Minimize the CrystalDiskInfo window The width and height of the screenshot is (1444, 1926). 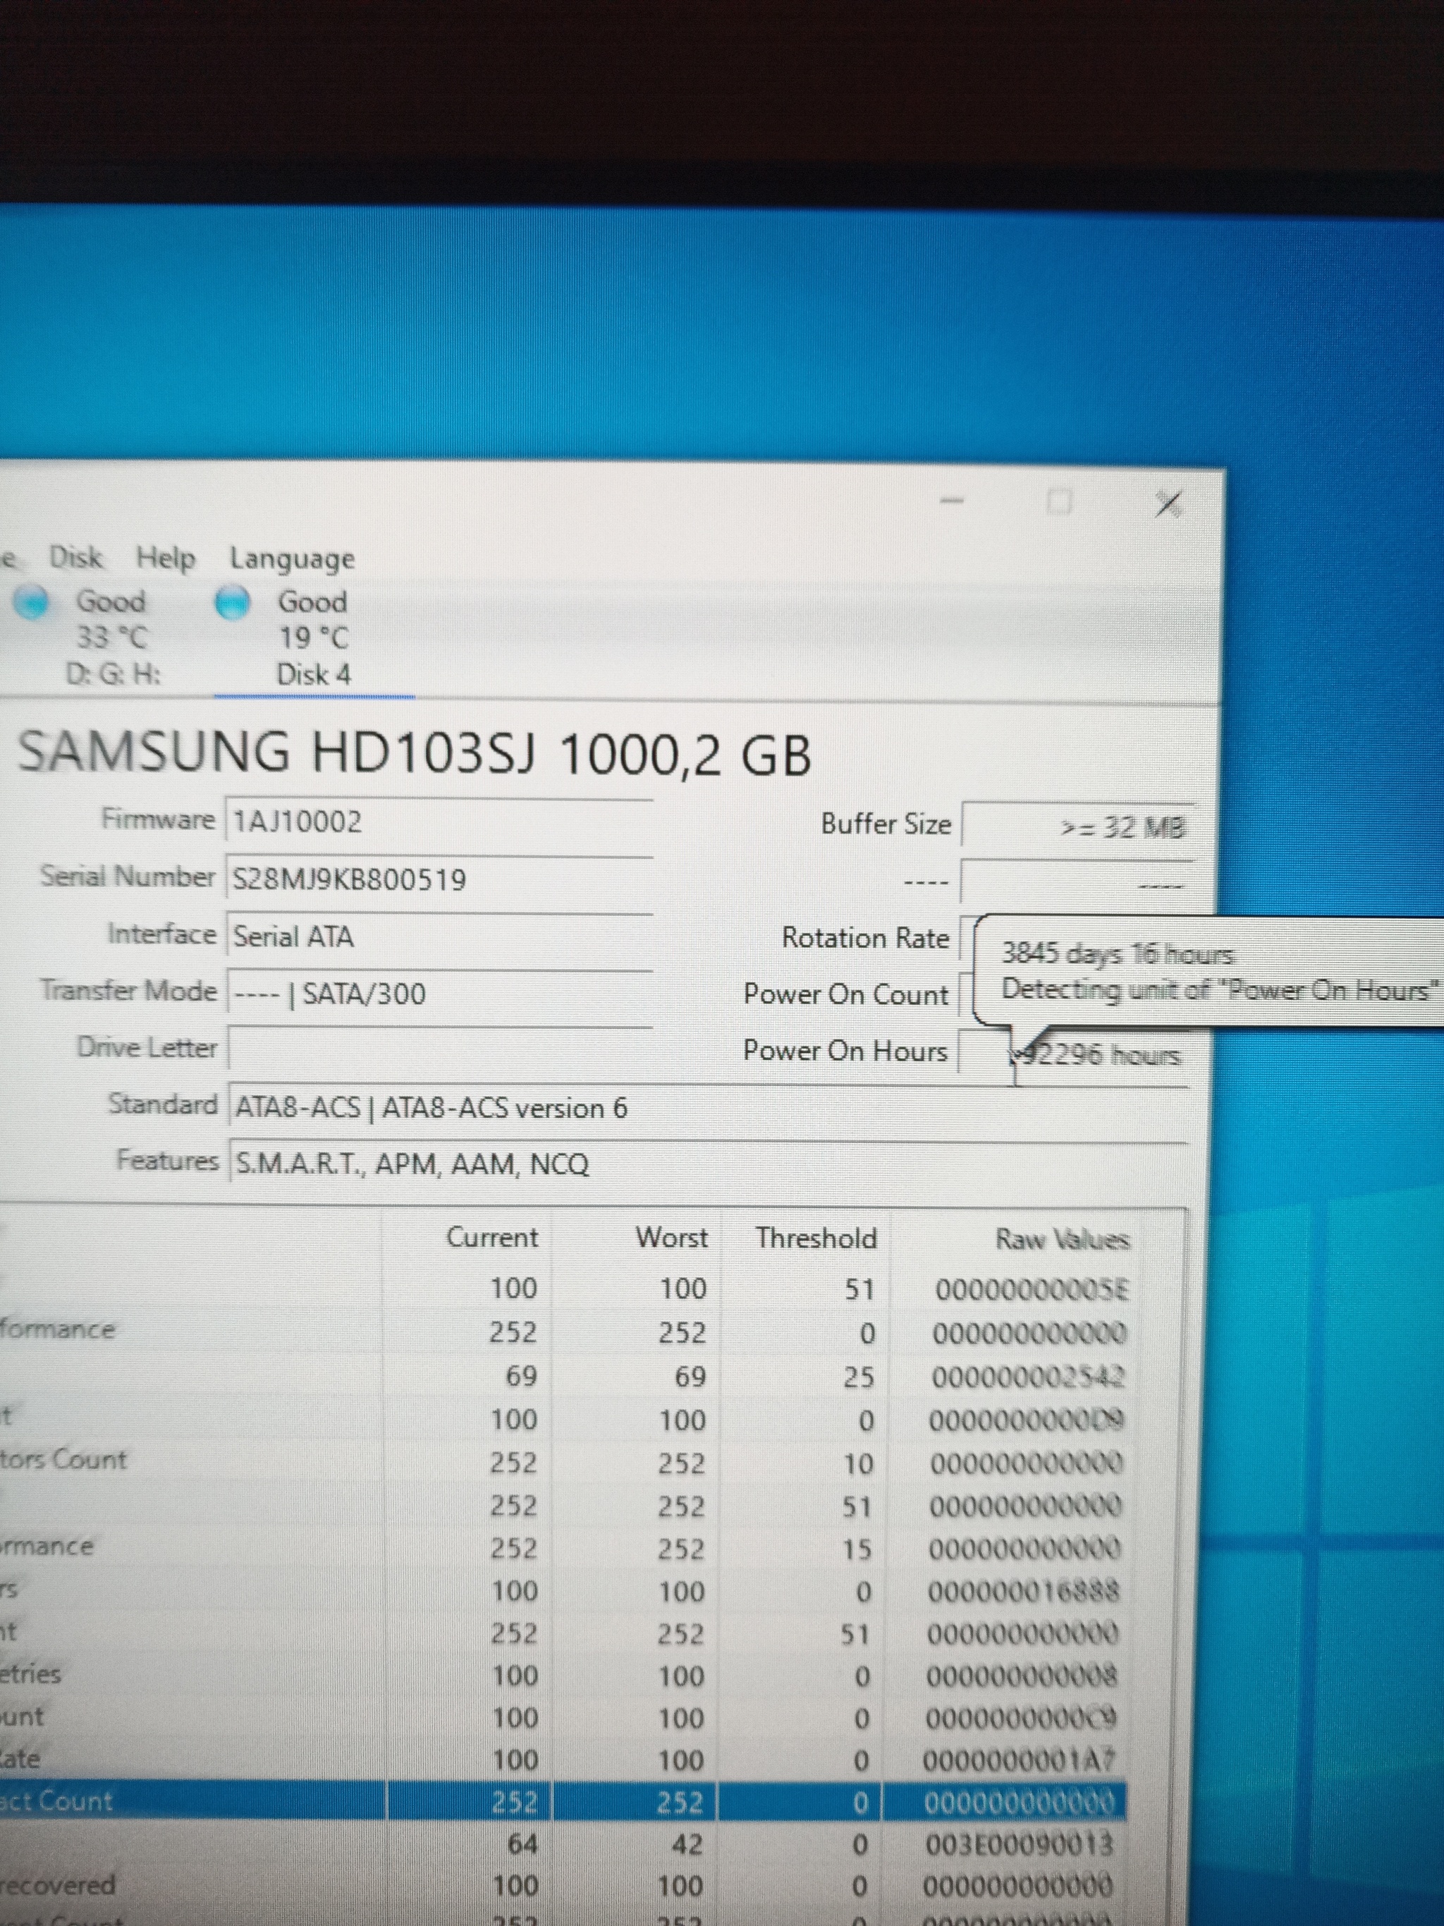953,501
